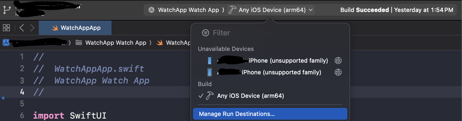Click the project icon in the jump bar
This screenshot has width=462, height=121.
click(6, 43)
